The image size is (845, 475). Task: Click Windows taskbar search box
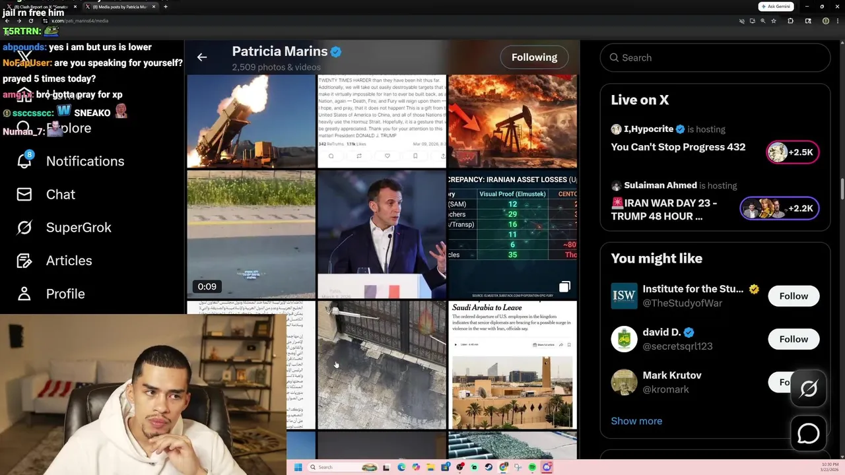coord(343,467)
